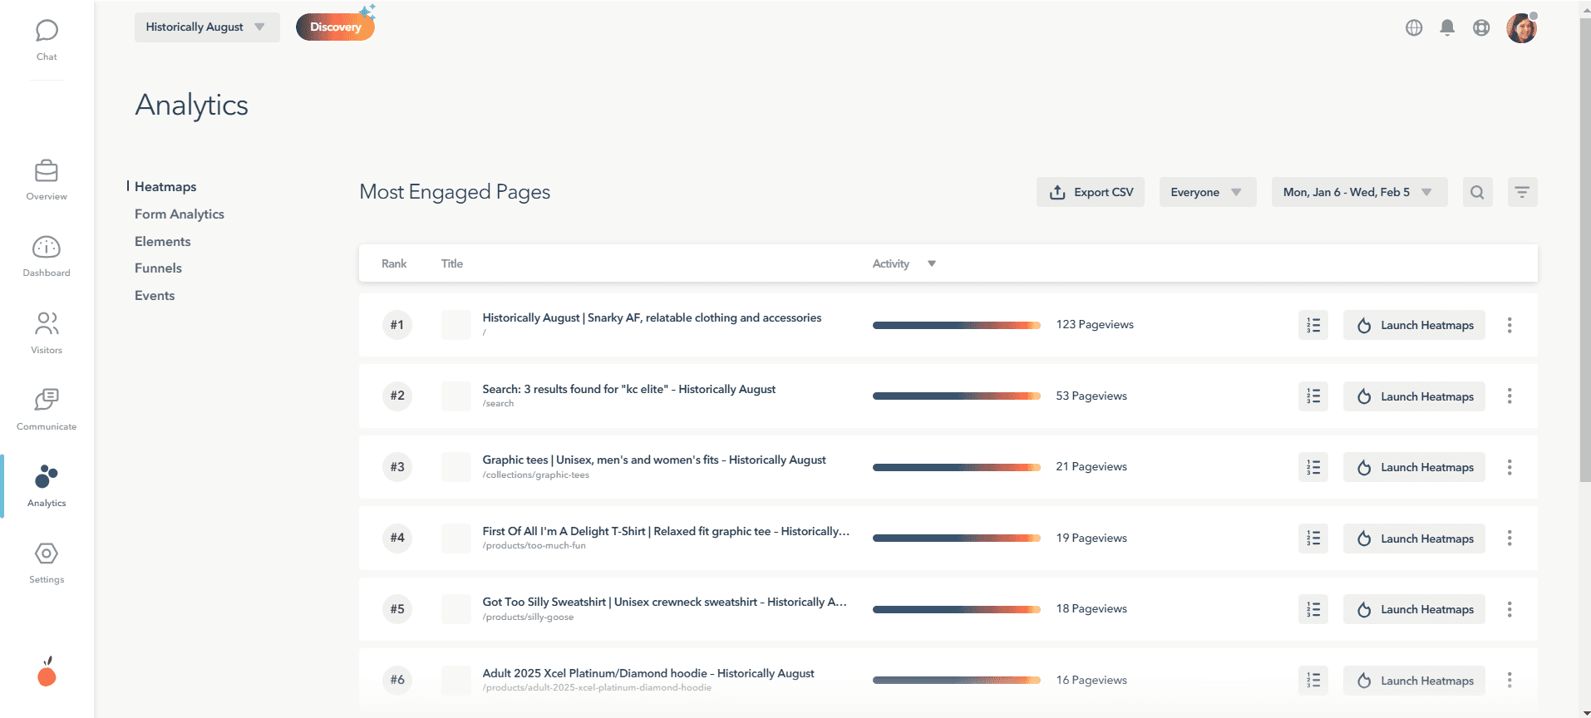Sort by the Activity column arrow
1591x718 pixels.
[x=932, y=263]
